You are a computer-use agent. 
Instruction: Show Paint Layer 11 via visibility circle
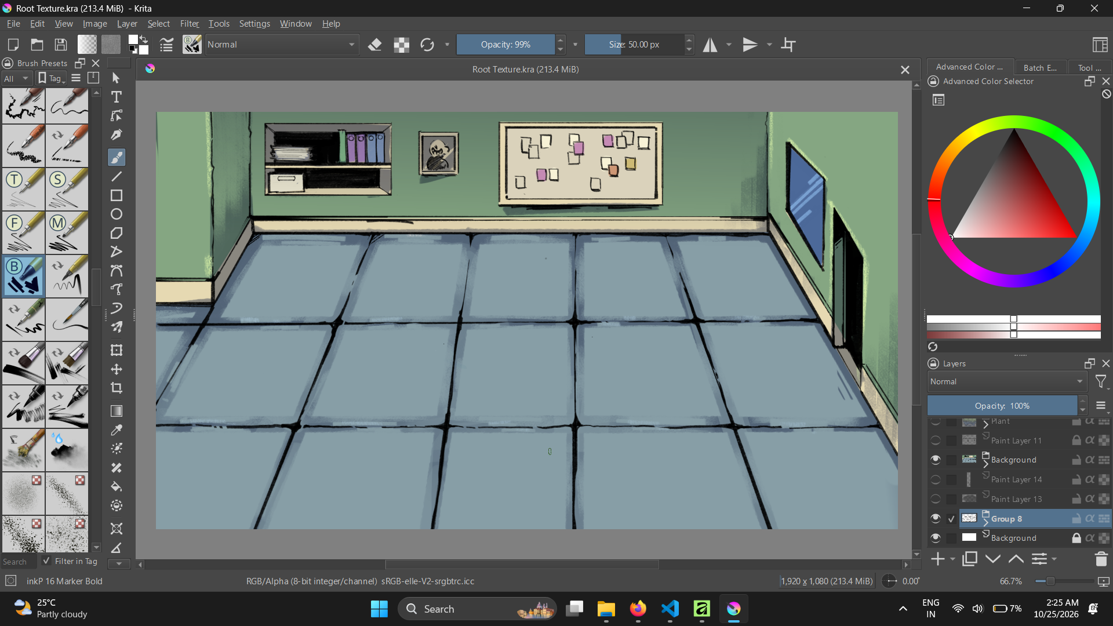pos(935,441)
